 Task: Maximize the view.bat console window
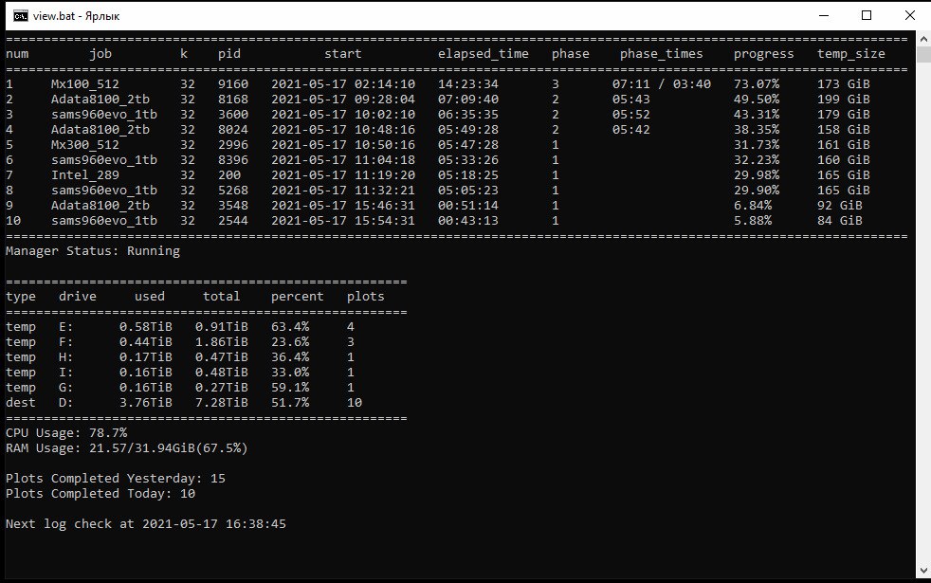click(867, 15)
